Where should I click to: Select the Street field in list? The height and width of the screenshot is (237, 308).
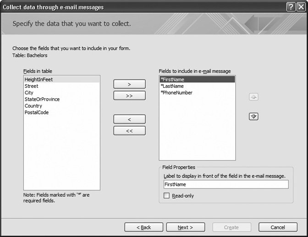coord(32,86)
